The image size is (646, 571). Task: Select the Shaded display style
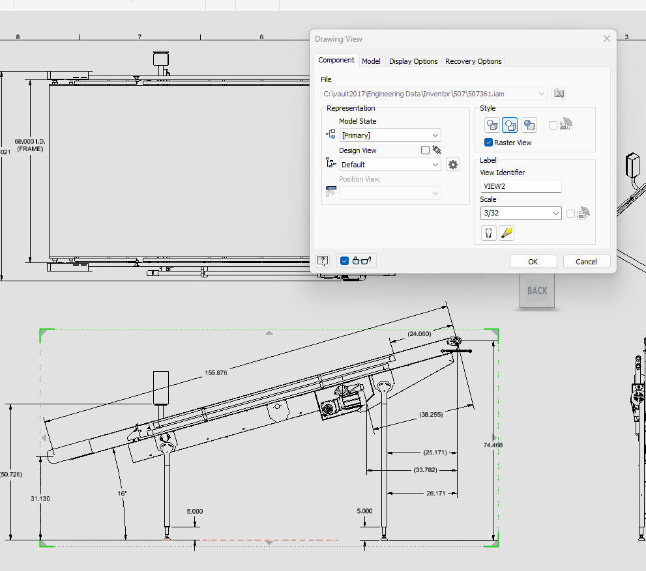pos(529,125)
